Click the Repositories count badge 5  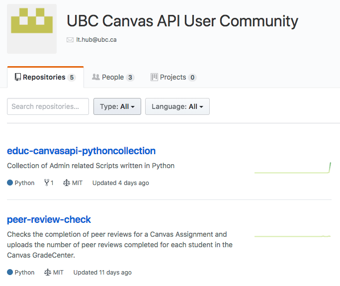coord(72,78)
